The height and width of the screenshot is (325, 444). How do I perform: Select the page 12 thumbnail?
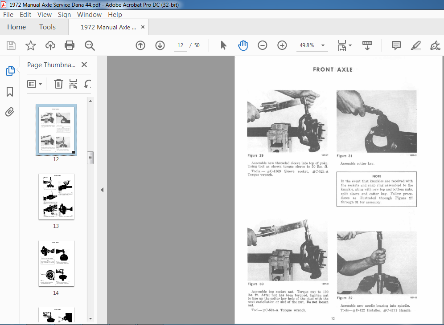[x=56, y=130]
